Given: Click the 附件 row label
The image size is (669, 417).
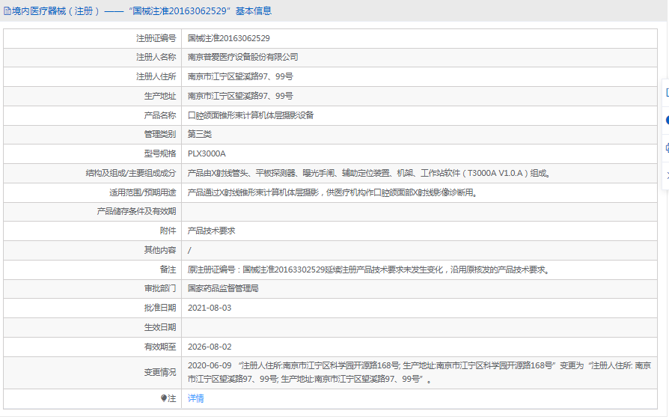Looking at the screenshot, I should (x=168, y=231).
